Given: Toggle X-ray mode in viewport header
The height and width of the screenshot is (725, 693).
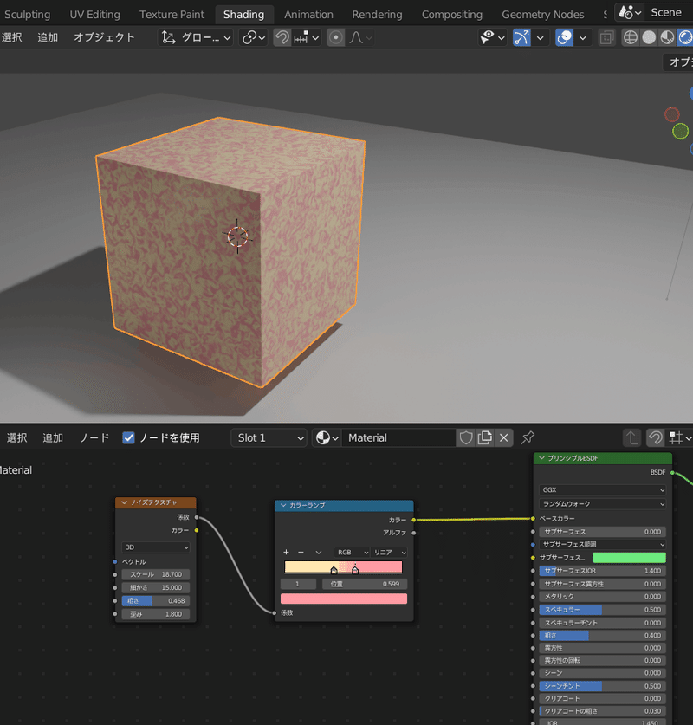Looking at the screenshot, I should click(606, 37).
